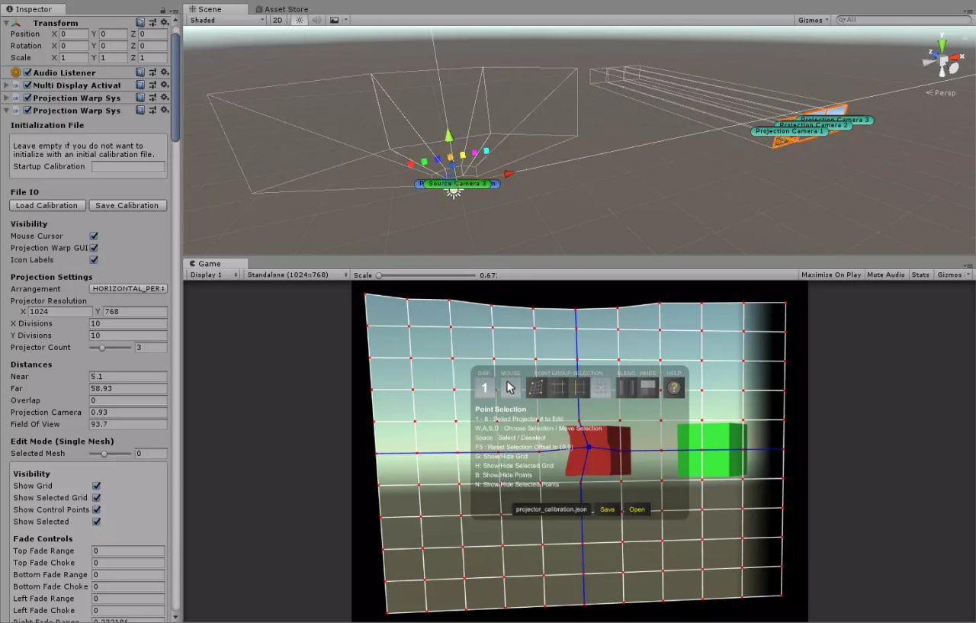Expand the Multi Display Activator component

[x=6, y=85]
